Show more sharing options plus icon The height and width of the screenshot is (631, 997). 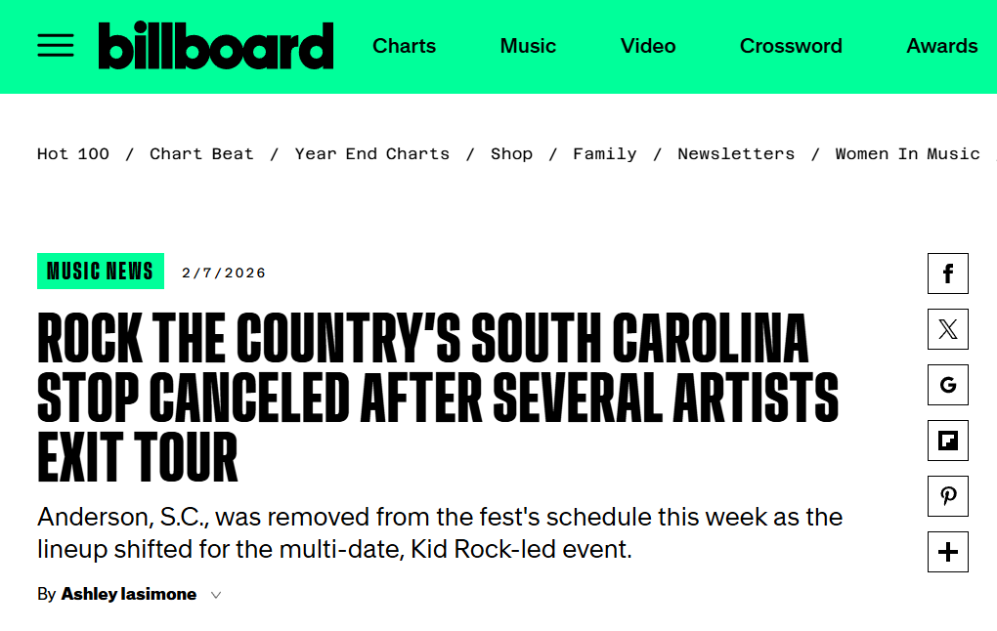pos(947,552)
